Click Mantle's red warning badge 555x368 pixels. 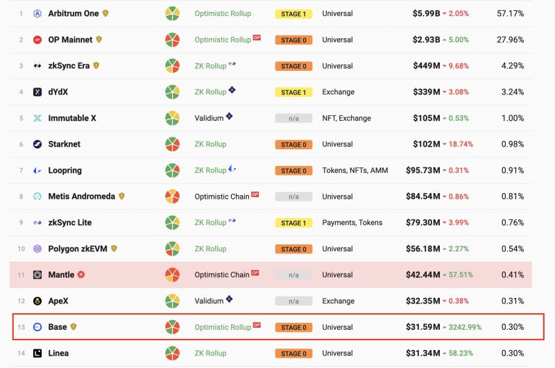tap(81, 274)
